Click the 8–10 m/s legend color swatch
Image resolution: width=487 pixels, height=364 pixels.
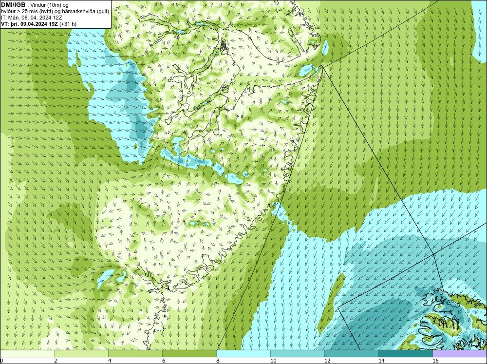point(243,353)
